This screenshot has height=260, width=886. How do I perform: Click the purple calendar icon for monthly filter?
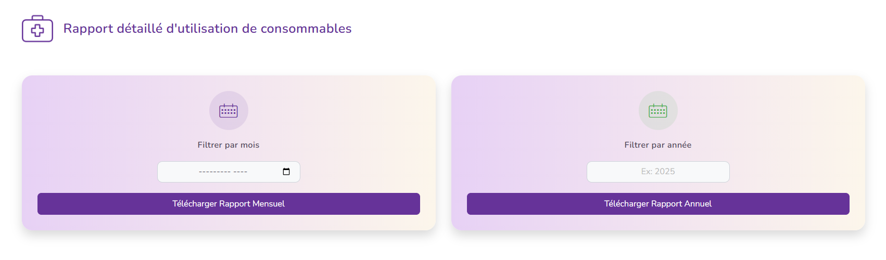pyautogui.click(x=229, y=111)
